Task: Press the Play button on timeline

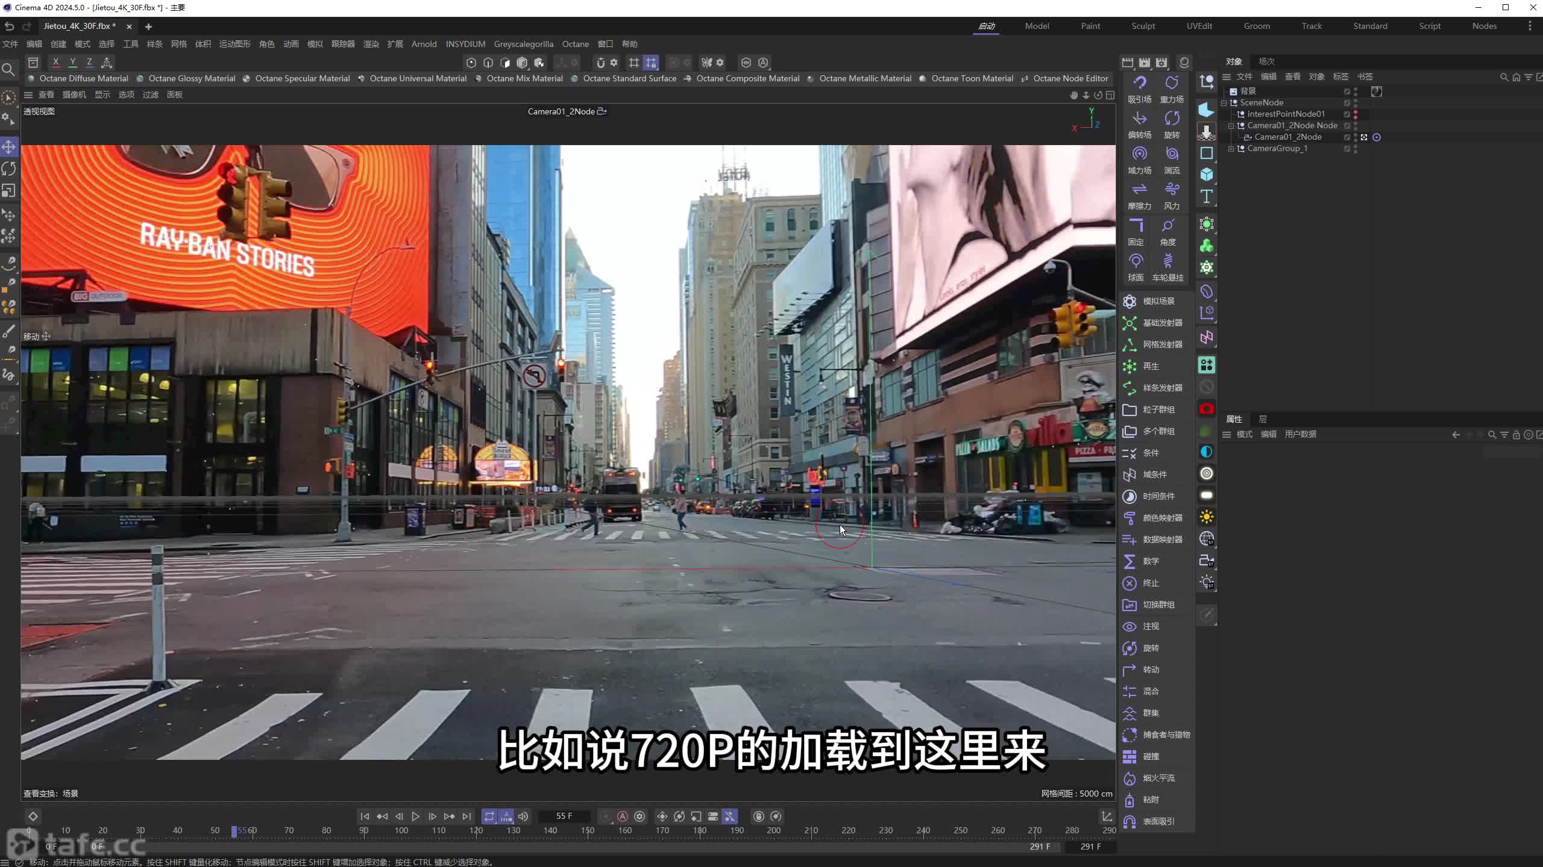Action: pos(415,816)
